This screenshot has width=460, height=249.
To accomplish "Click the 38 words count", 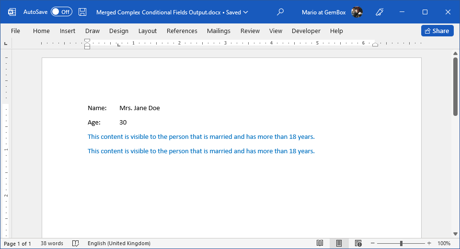I will tap(52, 243).
